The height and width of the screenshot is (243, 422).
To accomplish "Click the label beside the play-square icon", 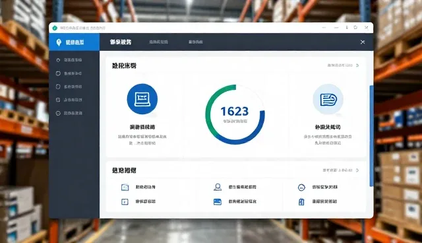I will click(145, 201).
